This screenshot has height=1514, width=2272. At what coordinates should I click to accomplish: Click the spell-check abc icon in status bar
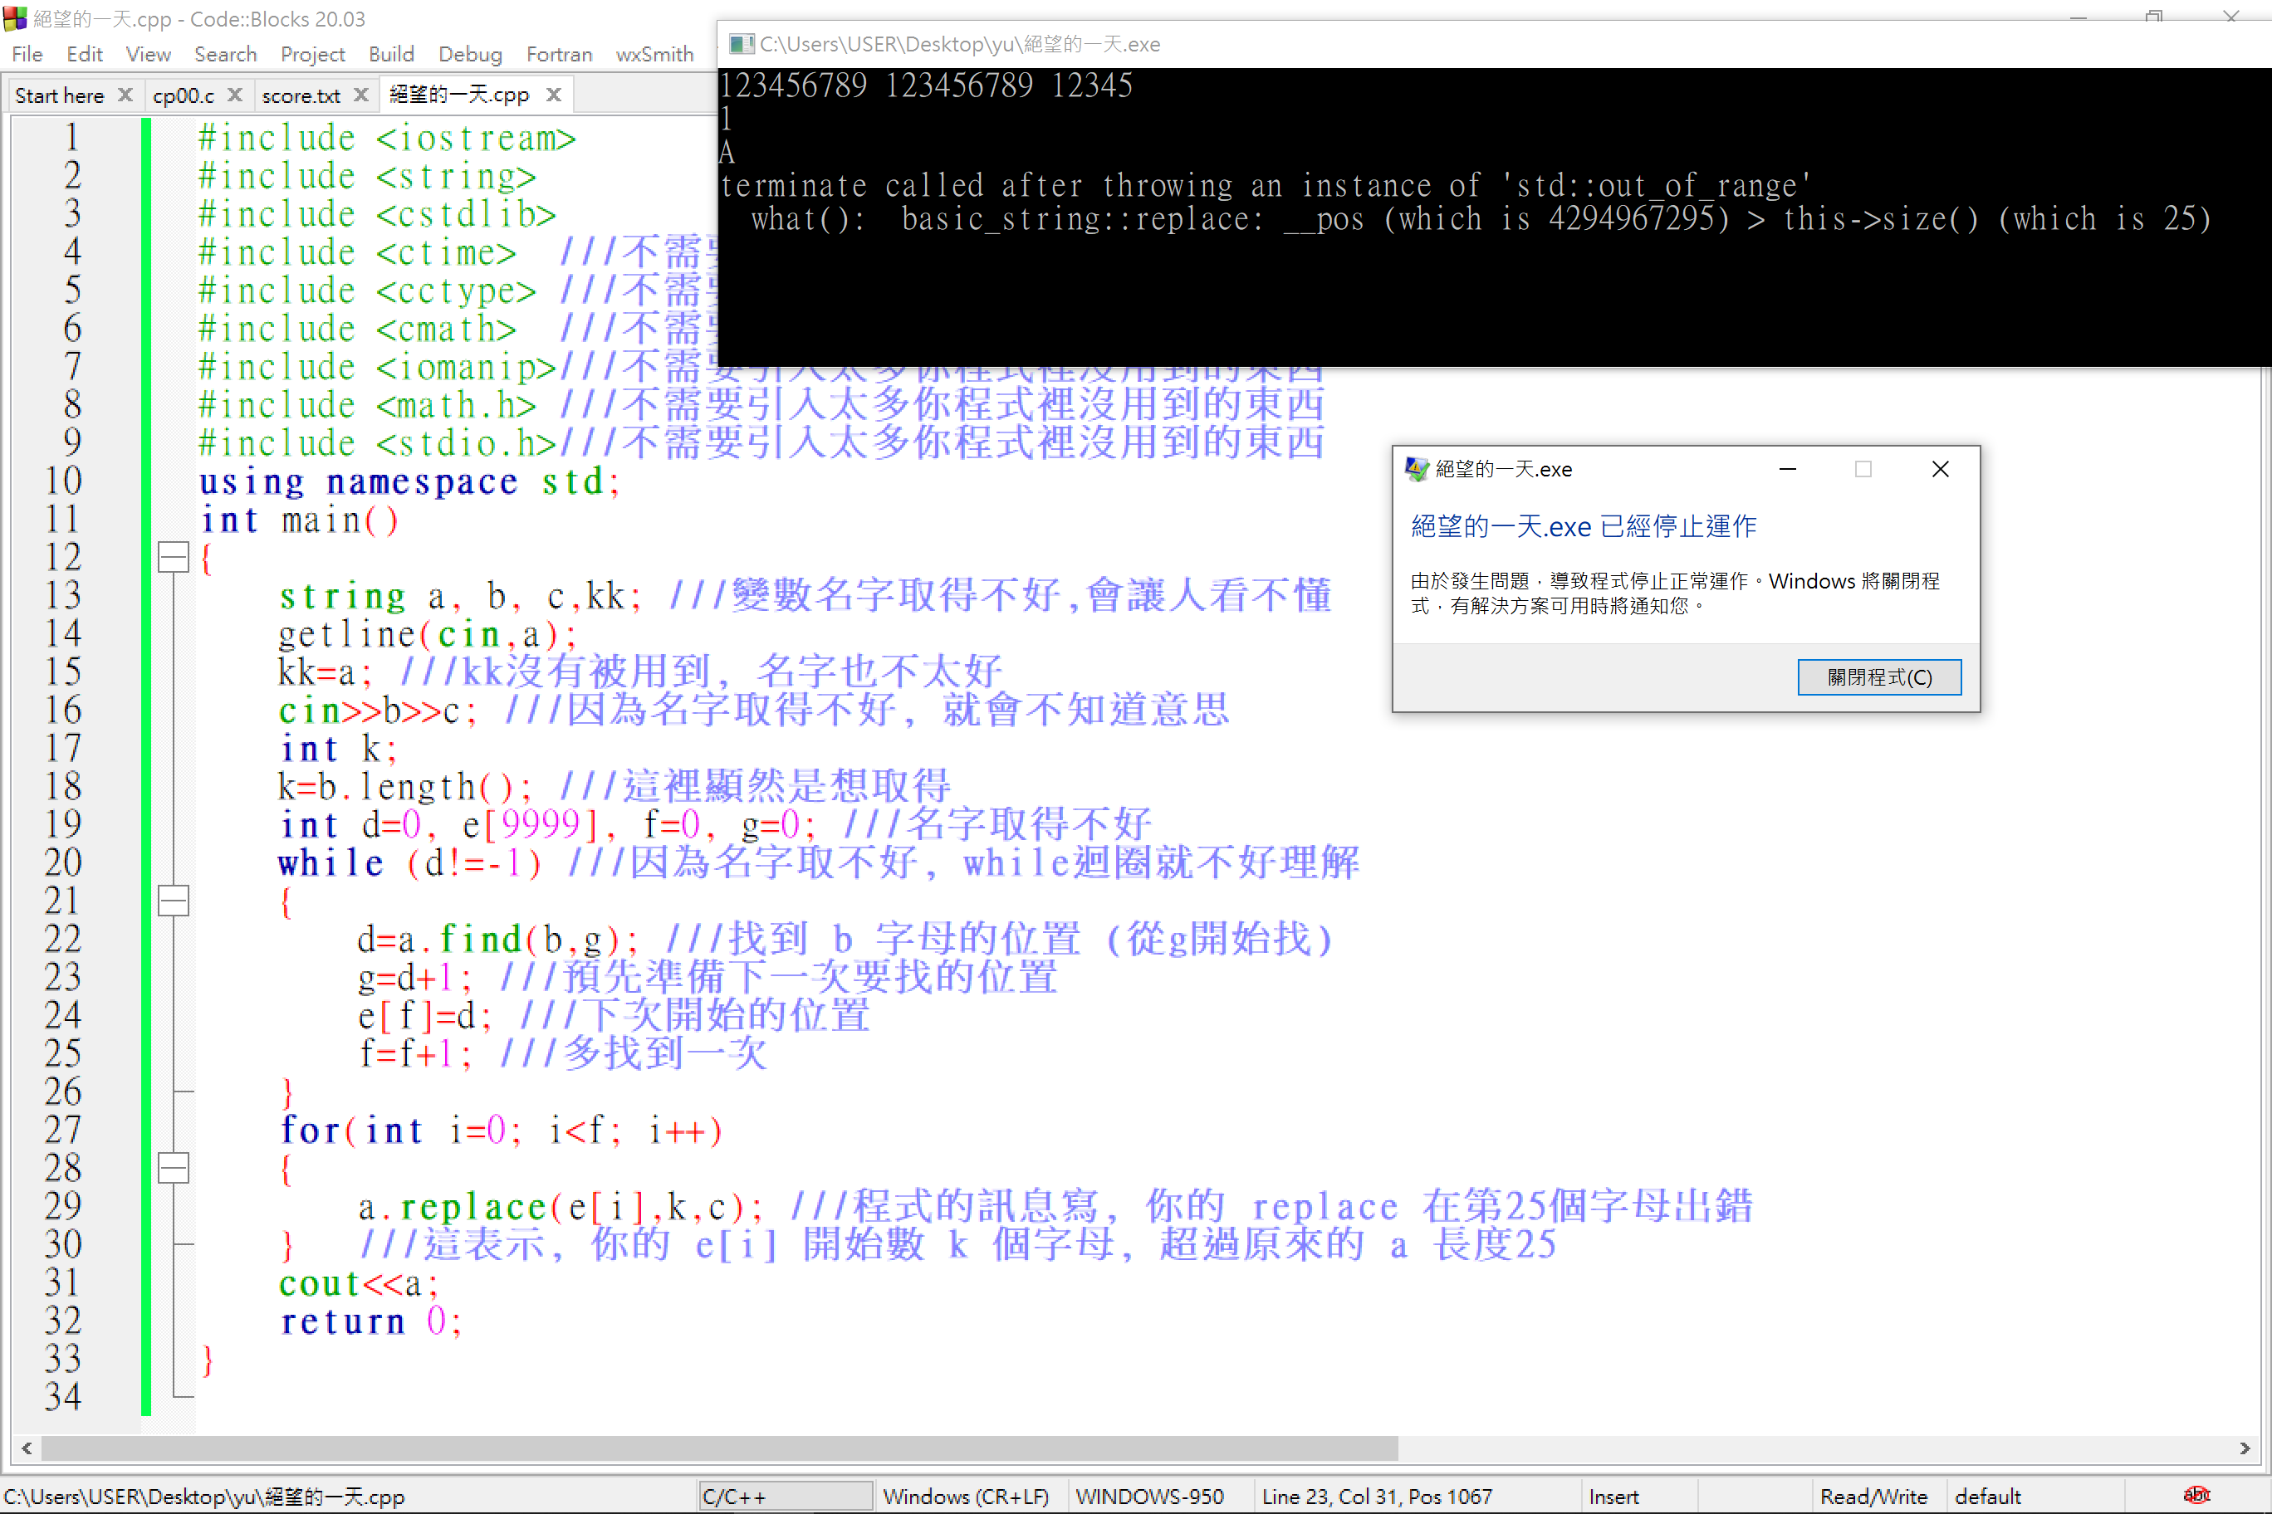click(x=2196, y=1495)
